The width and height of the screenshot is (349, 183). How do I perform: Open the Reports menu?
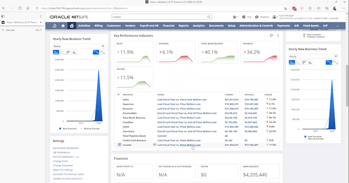click(x=184, y=26)
